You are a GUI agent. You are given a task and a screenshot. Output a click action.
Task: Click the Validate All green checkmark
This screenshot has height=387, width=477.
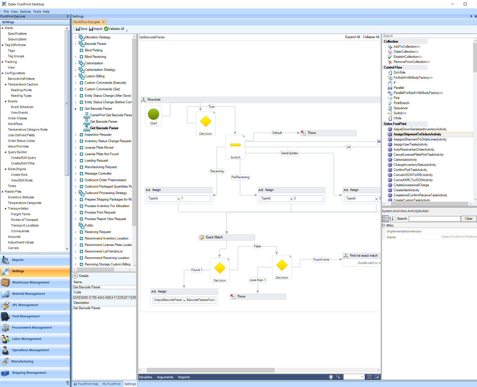106,29
